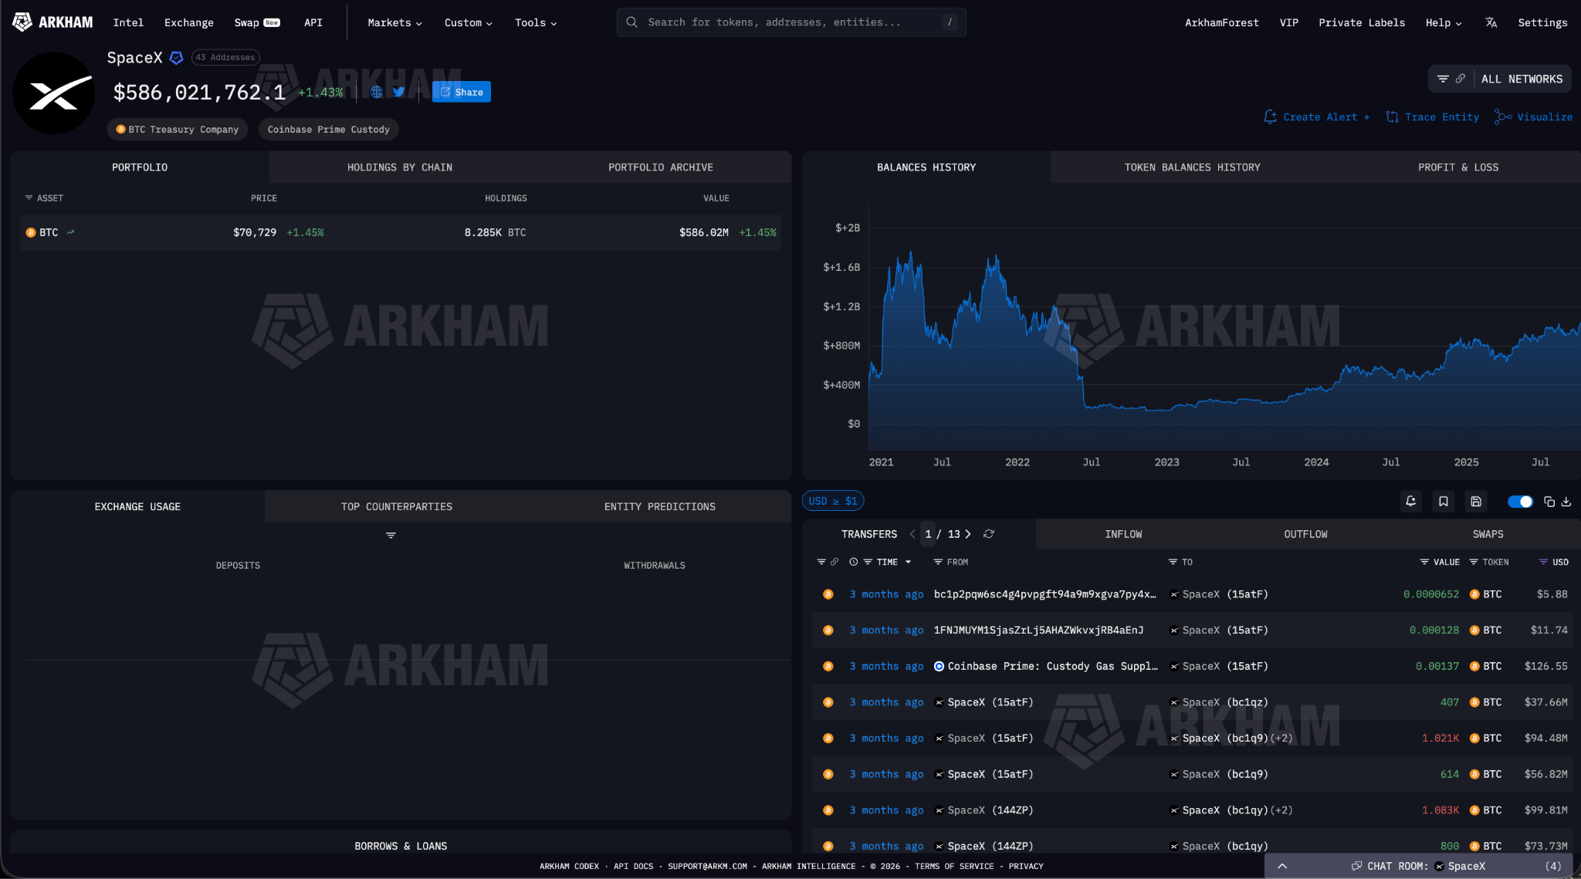Toggle the FROM column filter funnel
Image resolution: width=1581 pixels, height=879 pixels.
pyautogui.click(x=939, y=562)
